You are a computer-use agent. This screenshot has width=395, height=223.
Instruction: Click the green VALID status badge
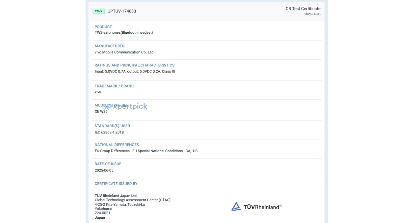pos(99,11)
